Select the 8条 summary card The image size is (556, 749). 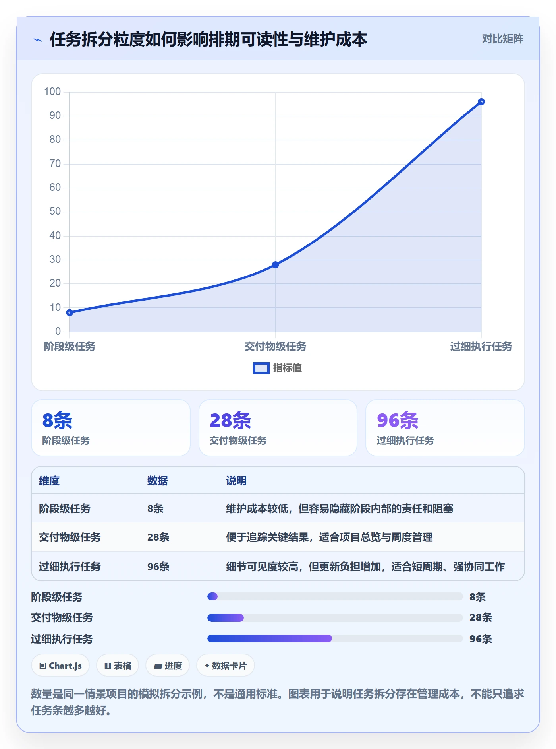(x=111, y=428)
